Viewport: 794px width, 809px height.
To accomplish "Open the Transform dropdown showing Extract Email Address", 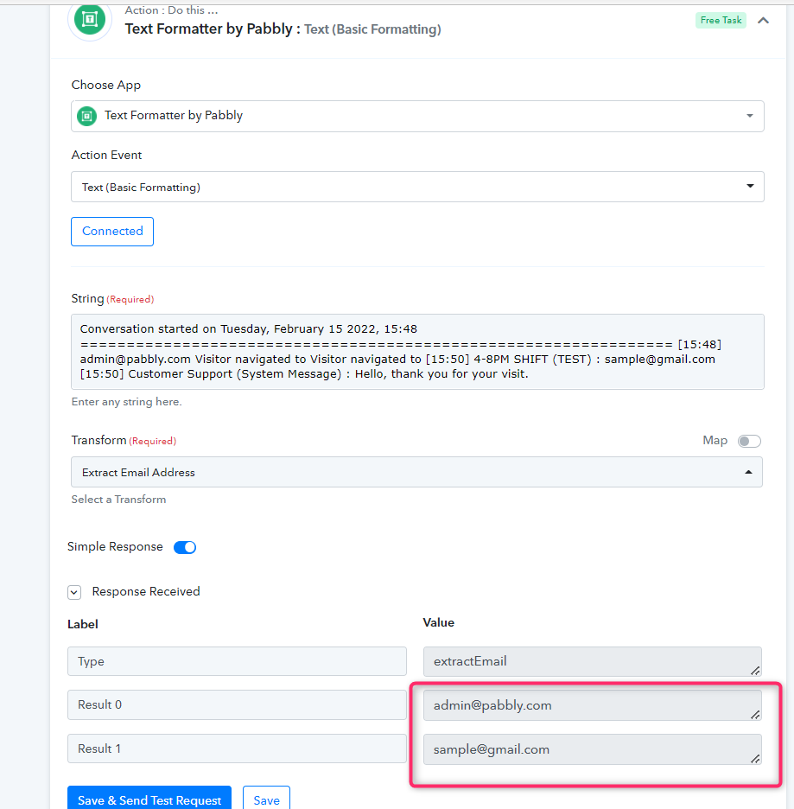I will coord(416,472).
